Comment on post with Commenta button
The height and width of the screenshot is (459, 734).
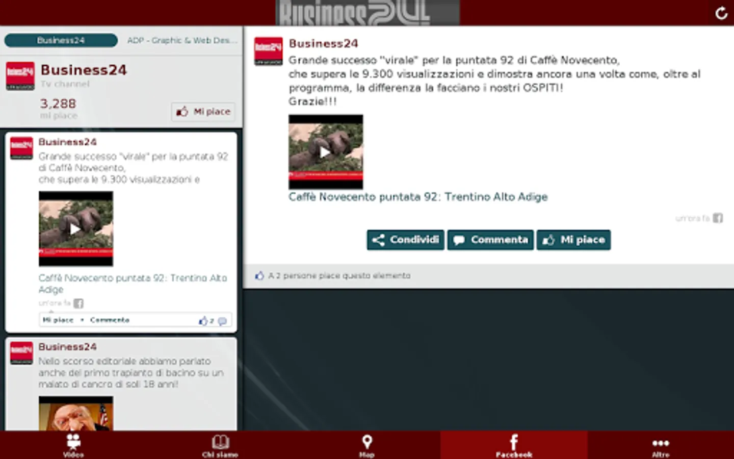[x=490, y=240]
